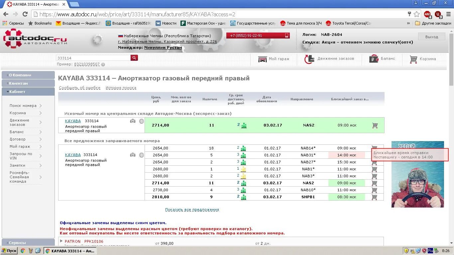The image size is (454, 255).
Task: Click delivery statistics bars for SHPB1 row
Action: 244,197
